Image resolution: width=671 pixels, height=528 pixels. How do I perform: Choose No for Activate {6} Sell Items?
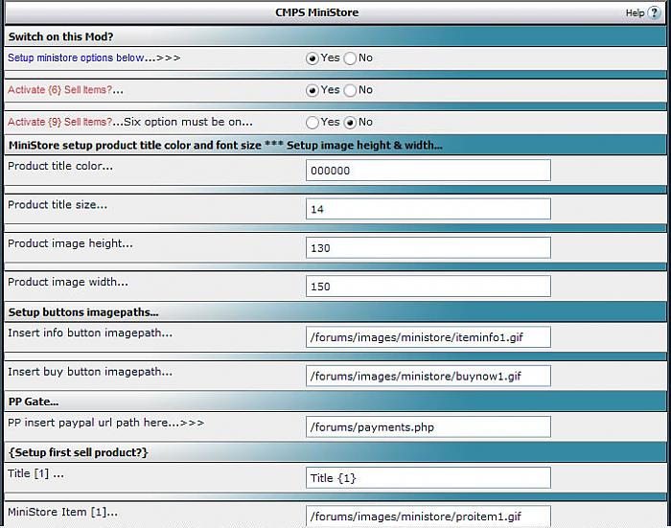coord(350,91)
